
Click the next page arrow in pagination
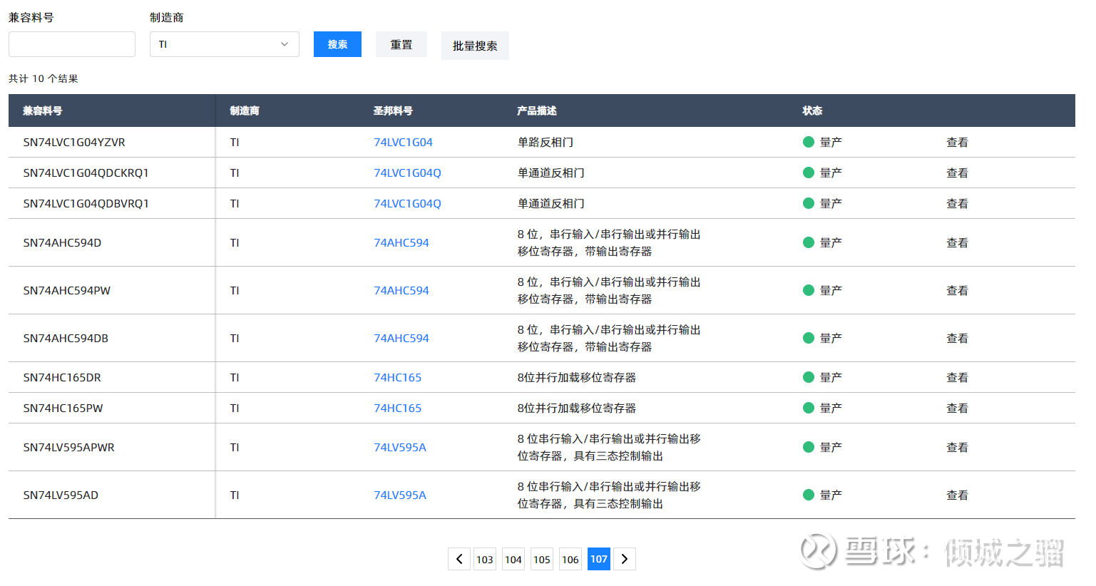[625, 559]
